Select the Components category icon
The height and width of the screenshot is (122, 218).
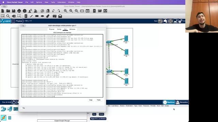[16, 109]
